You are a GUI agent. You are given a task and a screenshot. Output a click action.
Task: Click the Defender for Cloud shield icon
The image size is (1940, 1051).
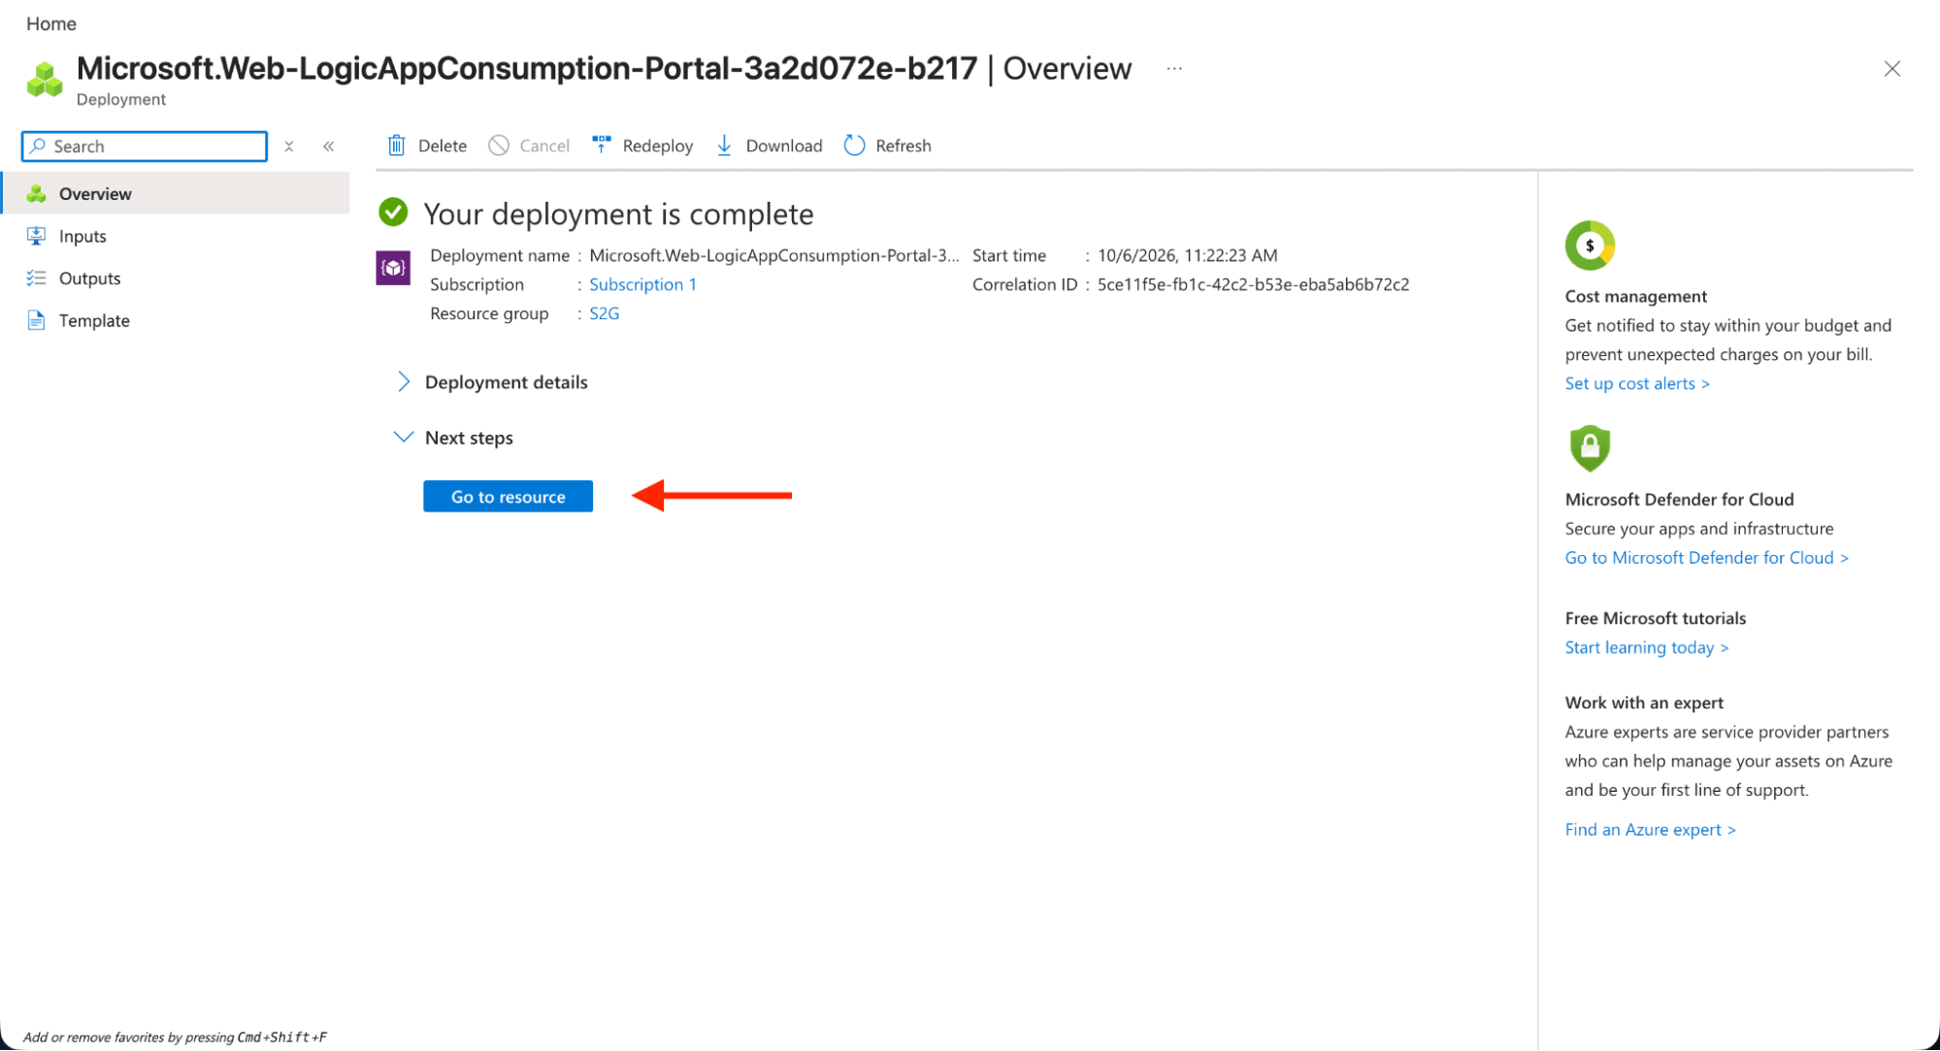click(x=1590, y=448)
